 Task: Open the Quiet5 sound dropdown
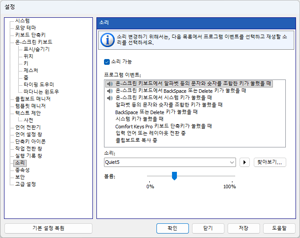(232, 163)
